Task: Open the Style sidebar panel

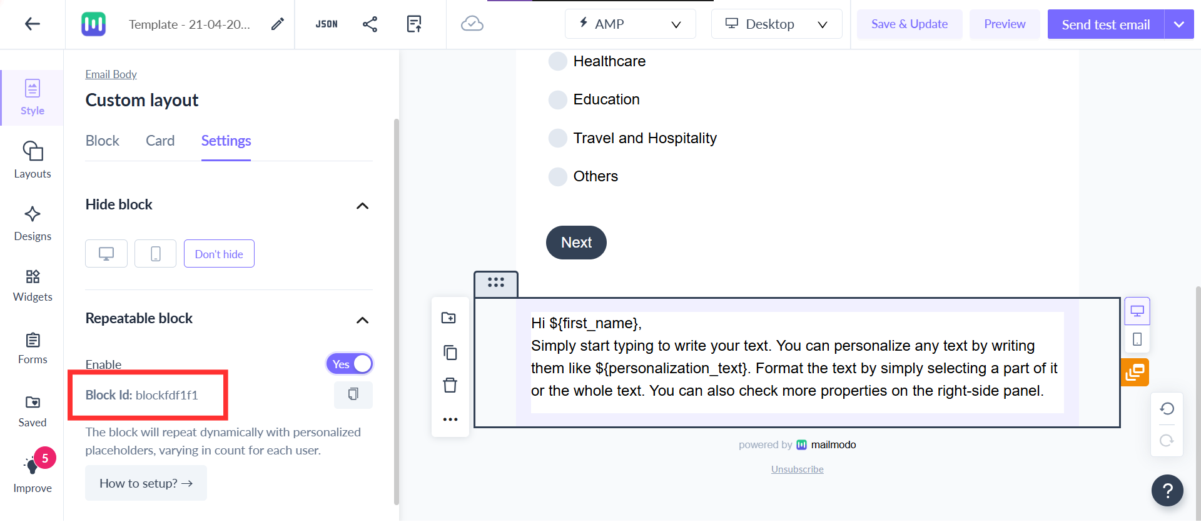Action: click(32, 98)
